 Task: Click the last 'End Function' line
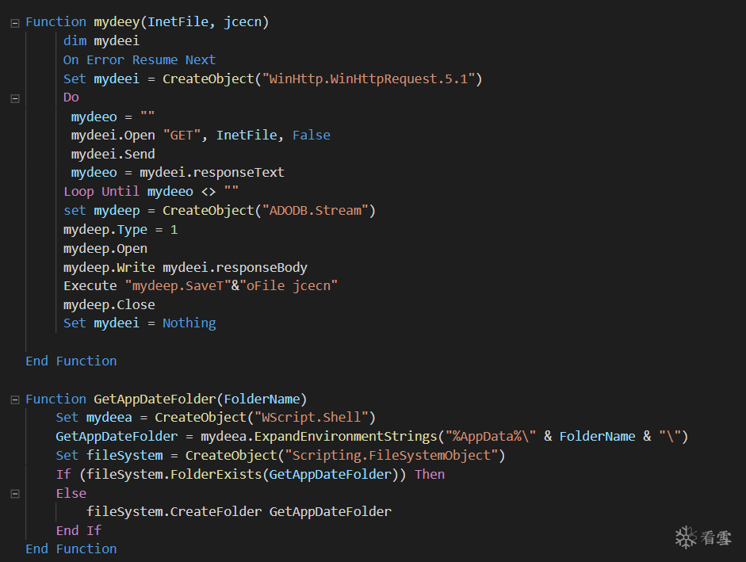(71, 549)
